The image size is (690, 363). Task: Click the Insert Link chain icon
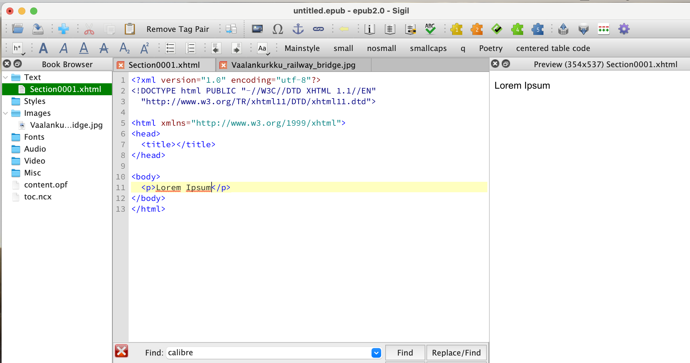318,29
